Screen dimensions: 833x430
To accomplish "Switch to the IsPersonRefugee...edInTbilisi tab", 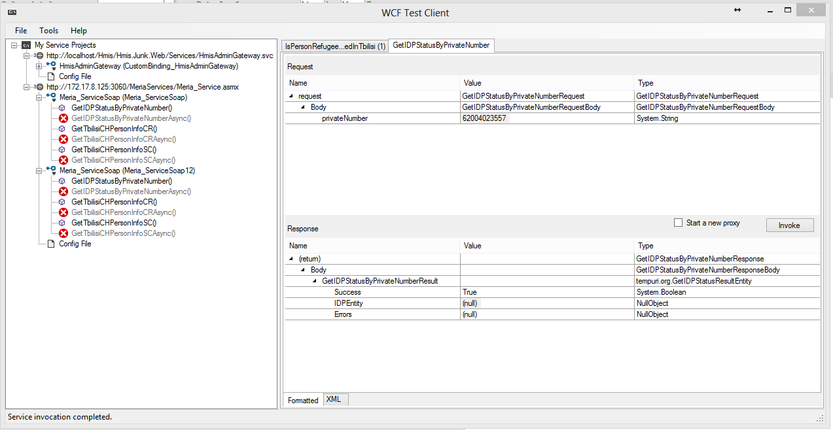I will point(335,46).
